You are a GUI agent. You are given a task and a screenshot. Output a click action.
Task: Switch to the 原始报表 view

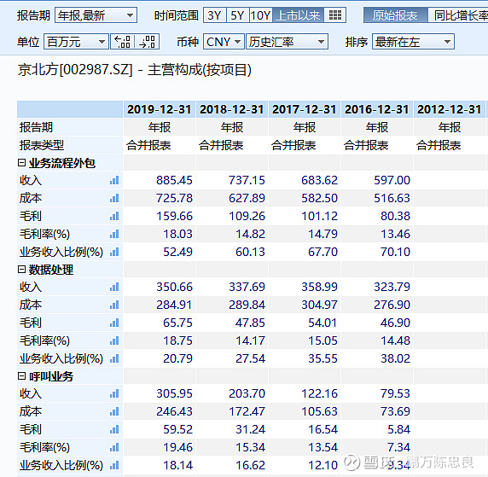[x=395, y=15]
